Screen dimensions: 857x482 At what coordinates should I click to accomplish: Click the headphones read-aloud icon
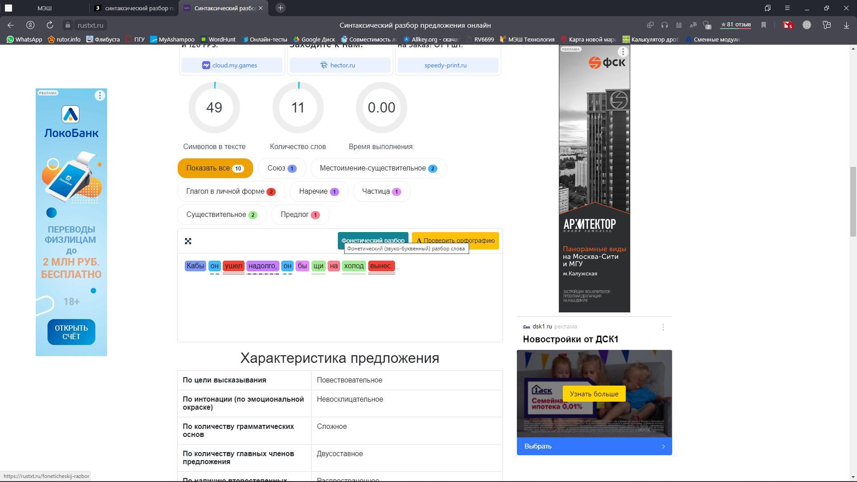(665, 25)
